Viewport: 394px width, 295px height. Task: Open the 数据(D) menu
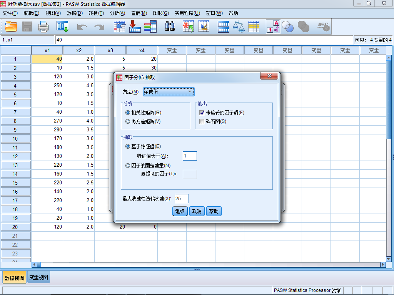click(x=75, y=13)
